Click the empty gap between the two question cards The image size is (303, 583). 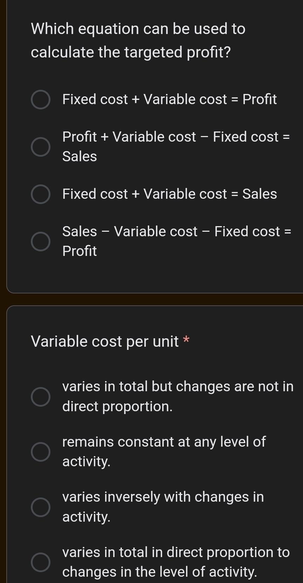pos(154,299)
